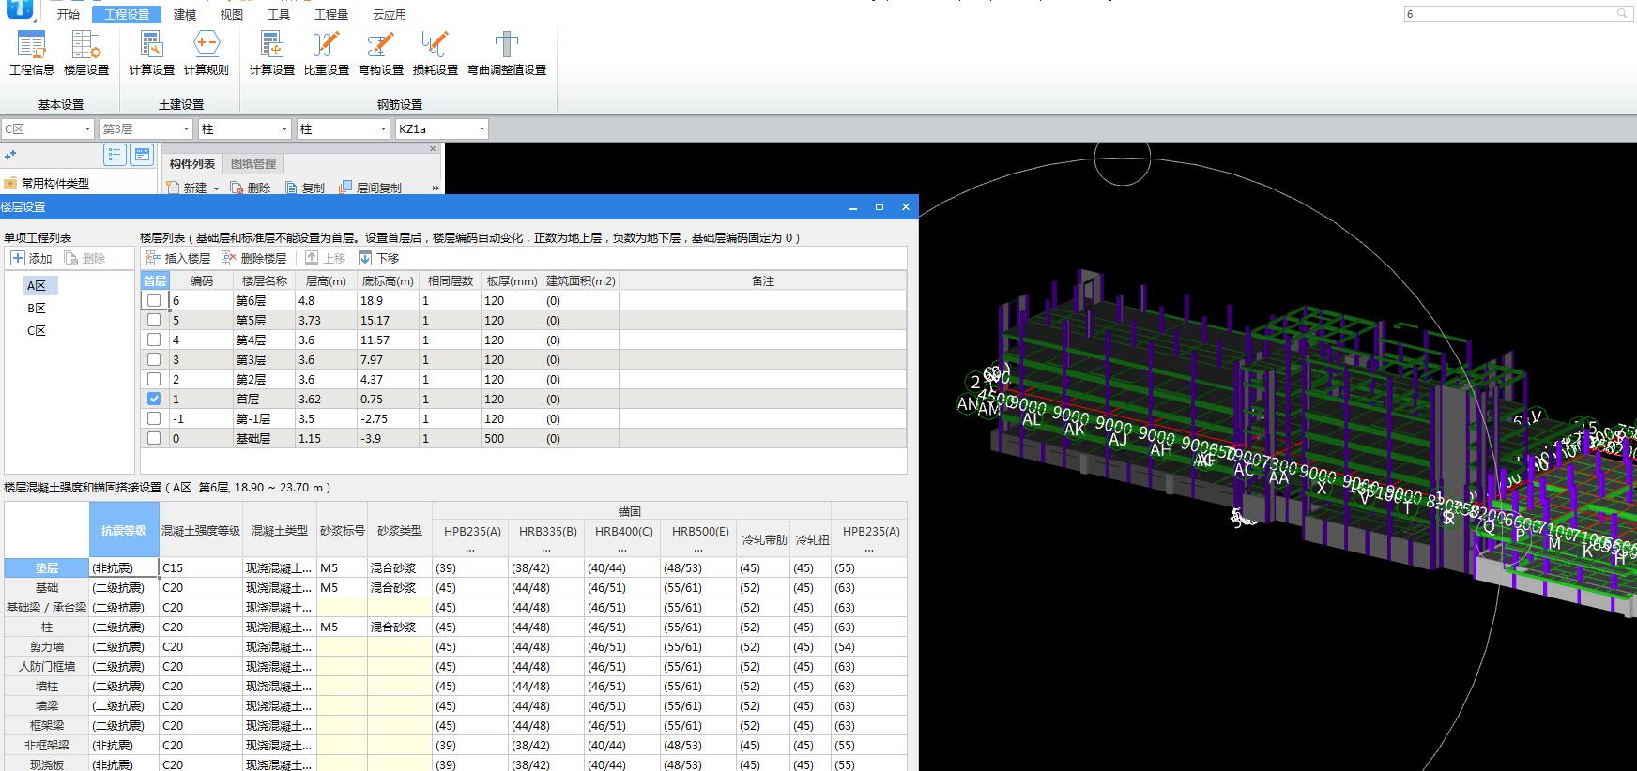The width and height of the screenshot is (1637, 771).
Task: Open 工程量 ribbon tab
Action: coord(330,14)
